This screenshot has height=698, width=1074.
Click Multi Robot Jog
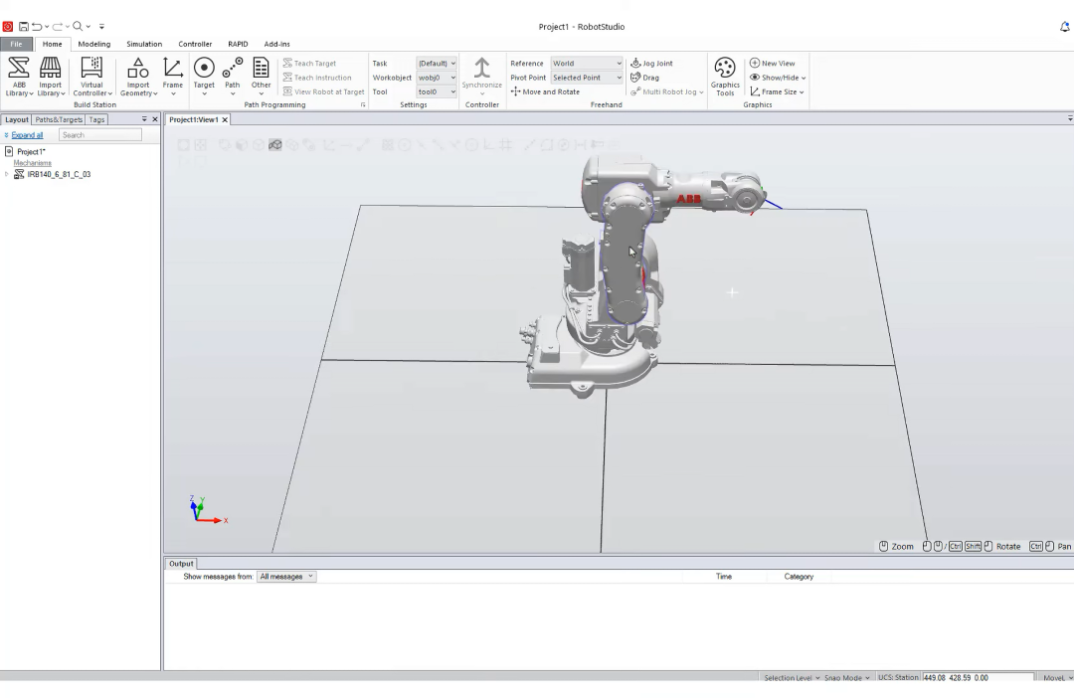pyautogui.click(x=666, y=91)
